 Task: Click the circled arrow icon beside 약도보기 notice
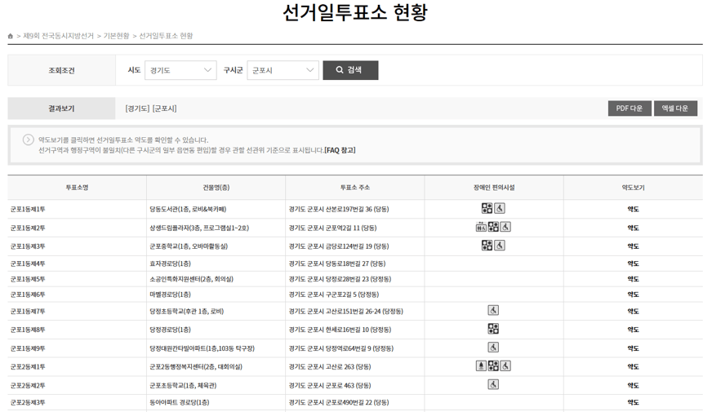28,140
